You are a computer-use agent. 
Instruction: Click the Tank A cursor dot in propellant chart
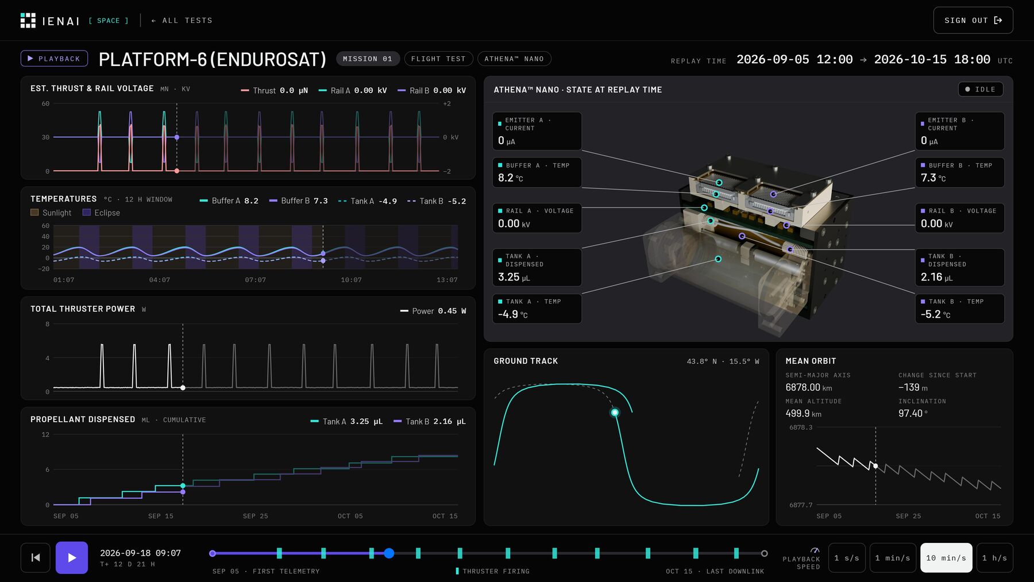click(183, 486)
